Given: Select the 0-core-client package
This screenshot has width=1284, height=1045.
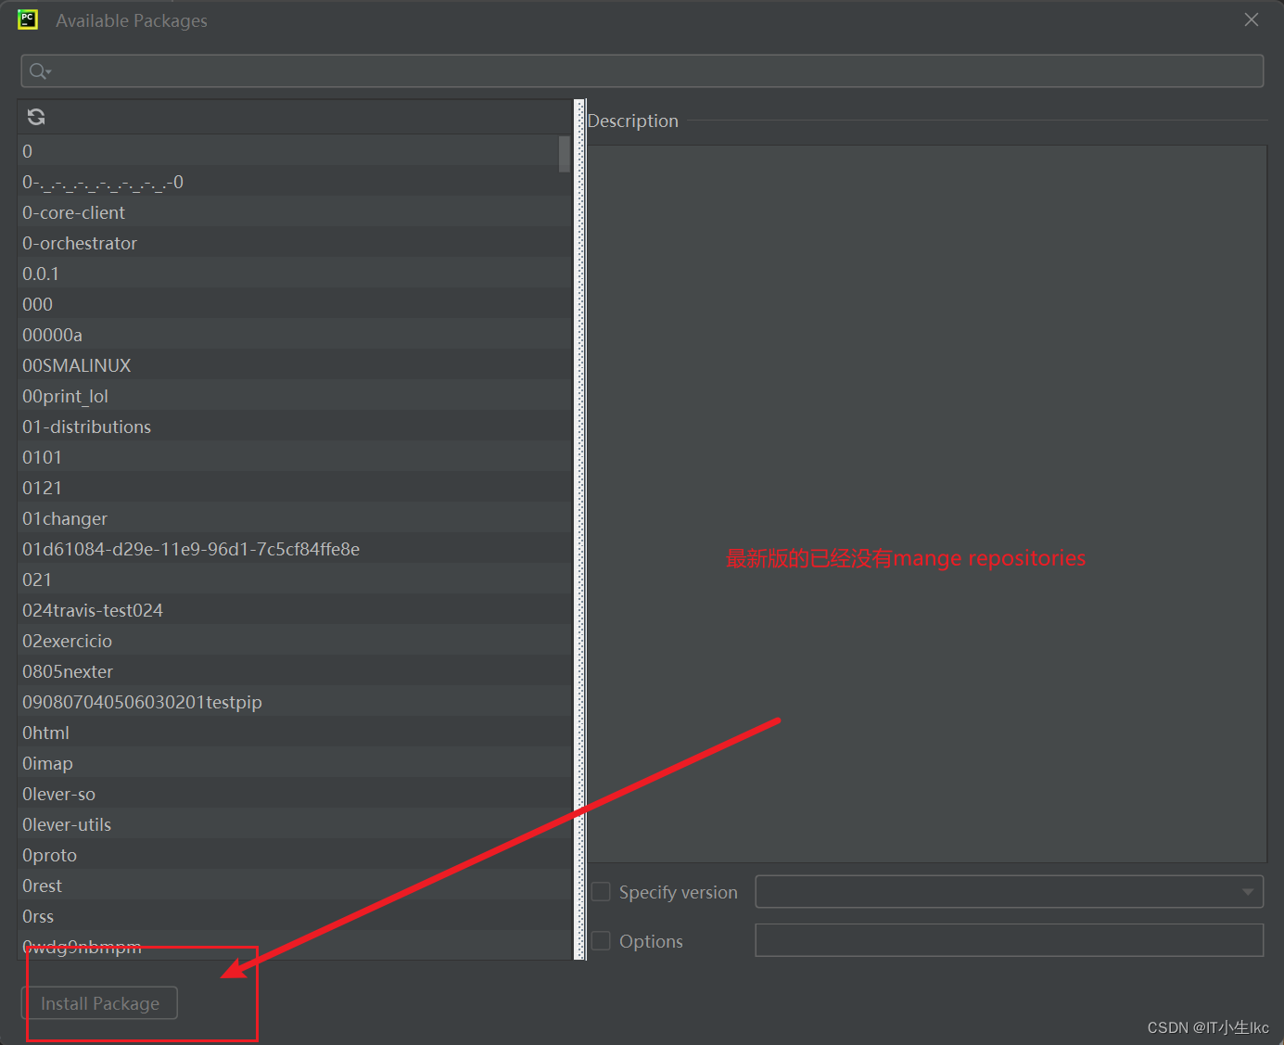Looking at the screenshot, I should (x=73, y=212).
